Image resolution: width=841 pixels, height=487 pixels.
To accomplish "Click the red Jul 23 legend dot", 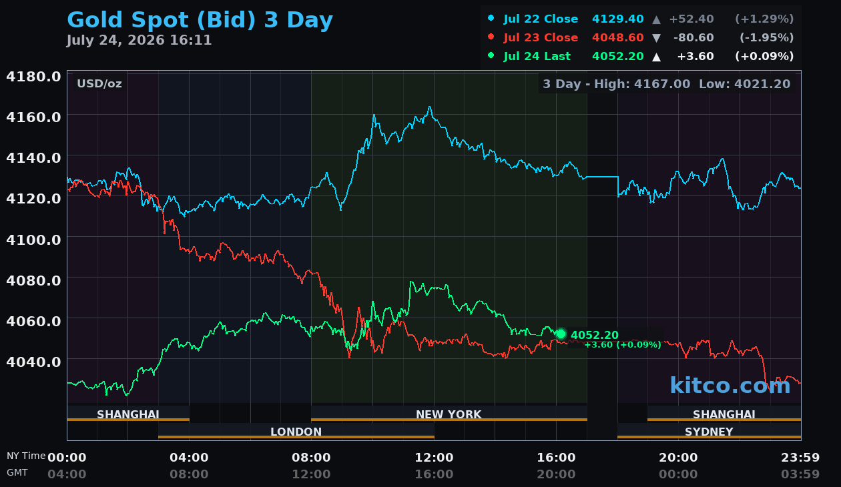I will point(491,37).
